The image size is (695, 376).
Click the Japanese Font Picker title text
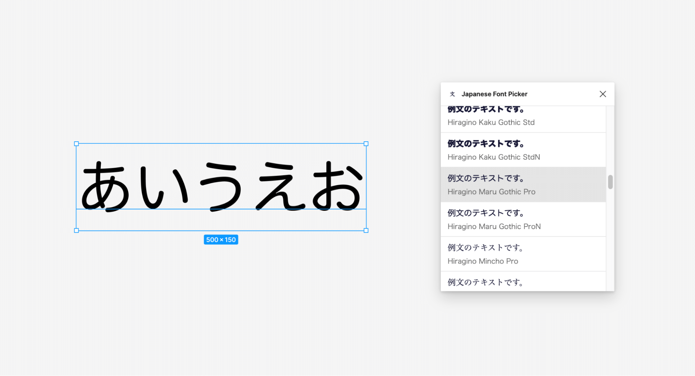point(494,94)
